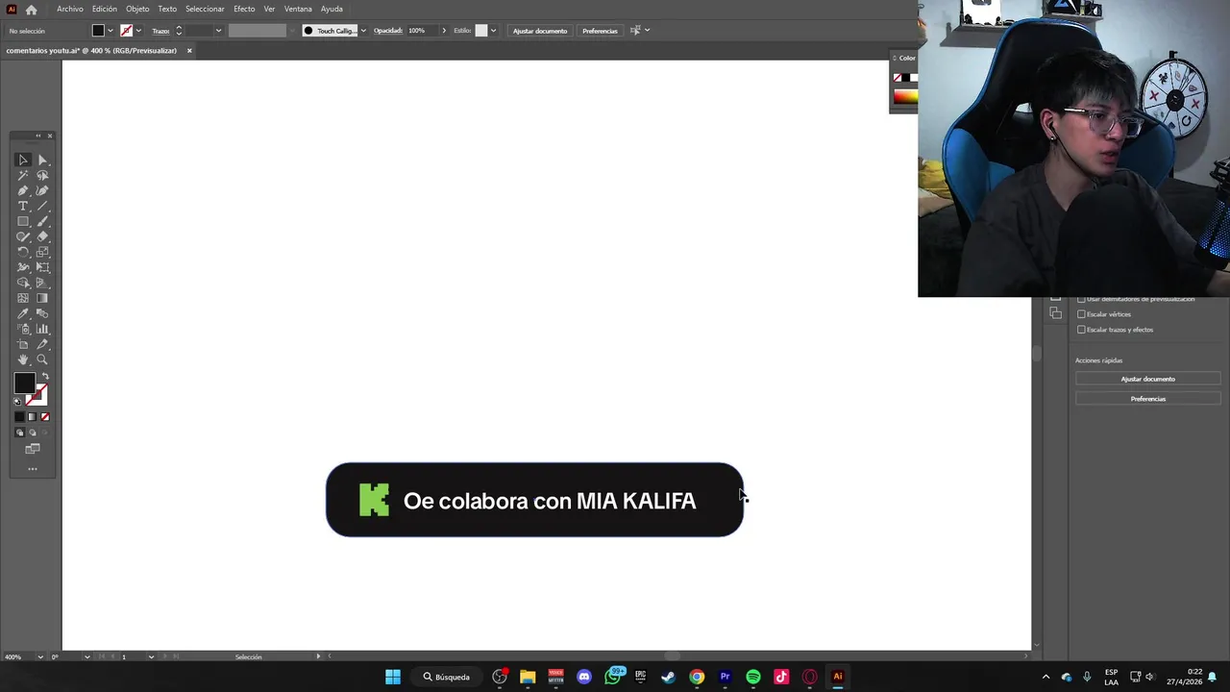Open Estilo graphic style dropdown

[493, 31]
